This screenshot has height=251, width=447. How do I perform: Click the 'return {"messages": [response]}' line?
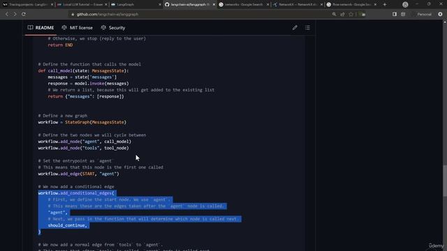coord(86,96)
